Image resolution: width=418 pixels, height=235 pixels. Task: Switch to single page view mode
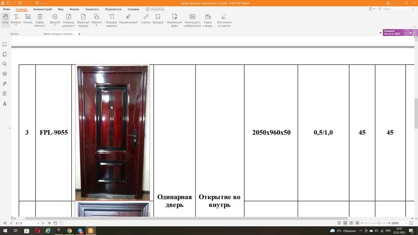tap(339, 223)
